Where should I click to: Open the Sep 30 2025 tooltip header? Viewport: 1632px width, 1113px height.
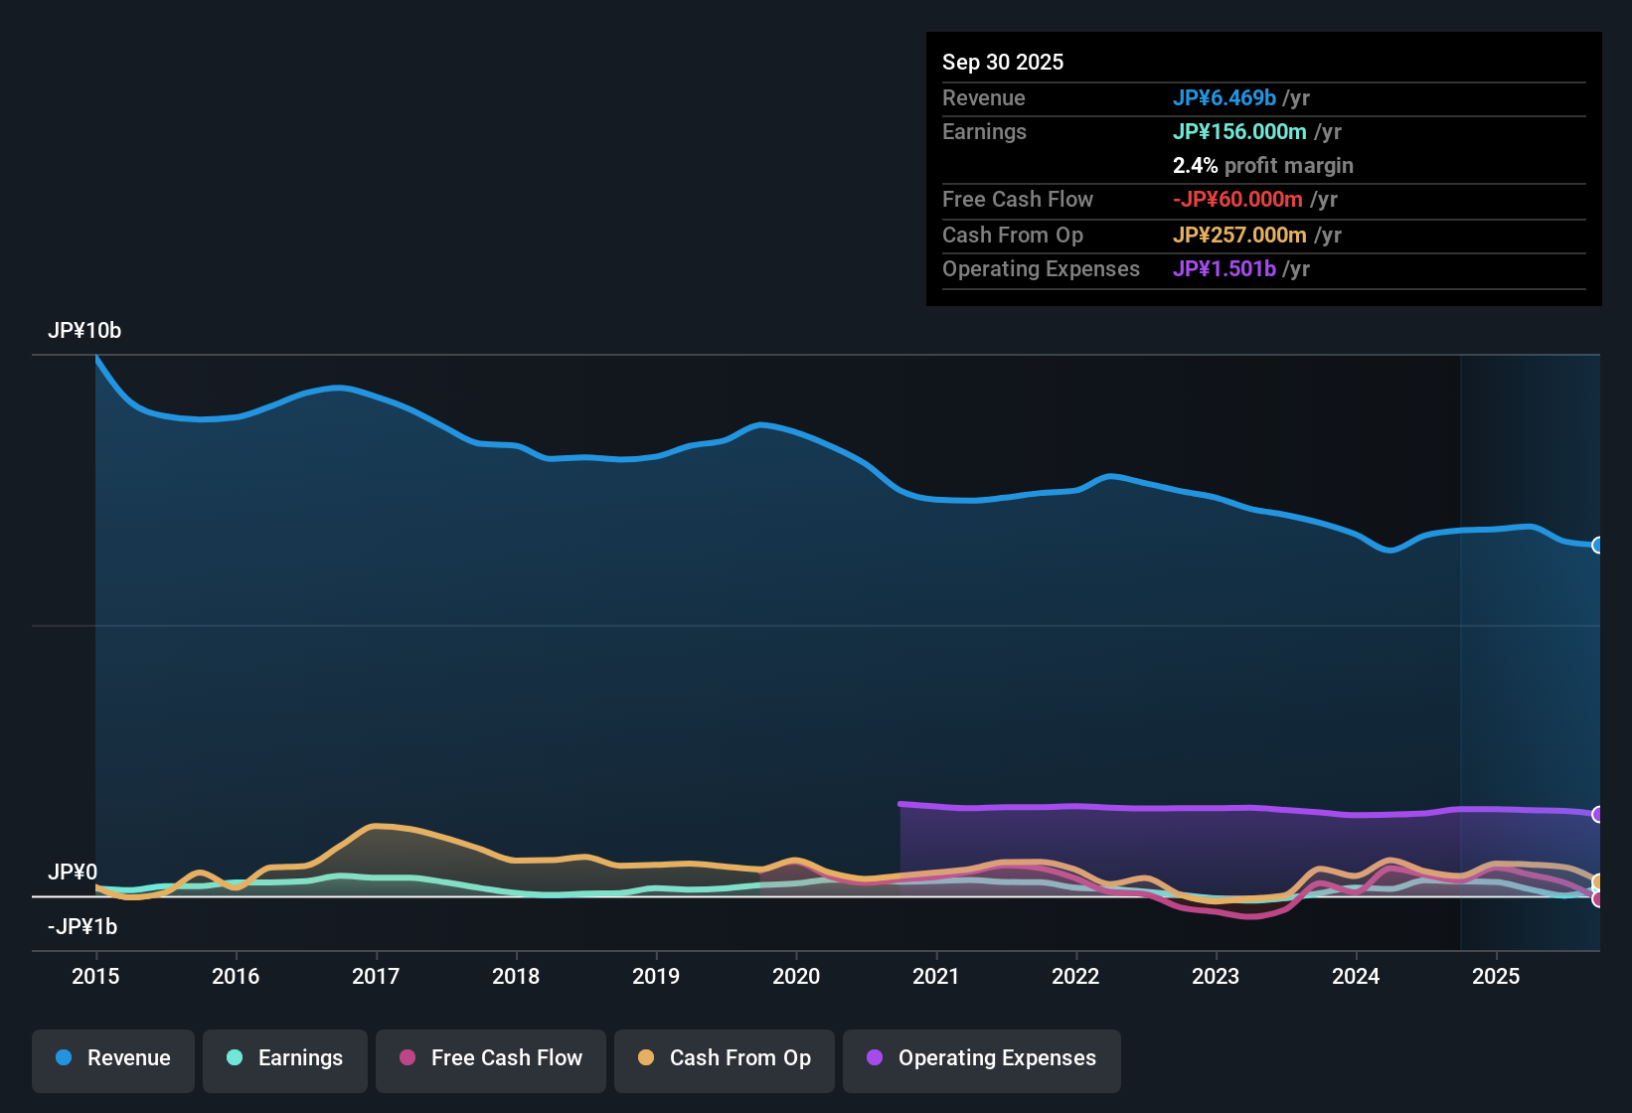pyautogui.click(x=1003, y=62)
